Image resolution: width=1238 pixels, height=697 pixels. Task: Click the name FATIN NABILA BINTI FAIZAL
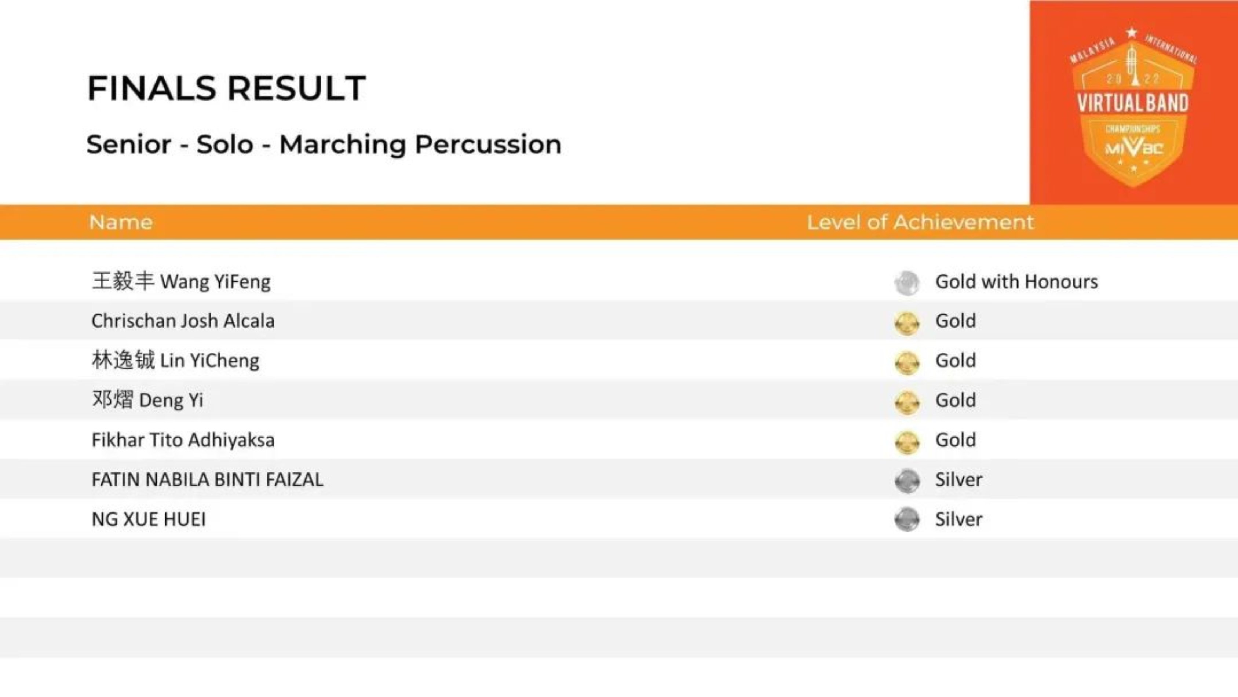tap(207, 480)
